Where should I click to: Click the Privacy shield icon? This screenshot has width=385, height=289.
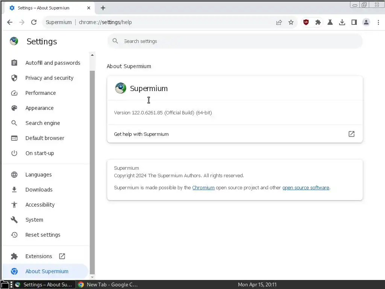14,78
